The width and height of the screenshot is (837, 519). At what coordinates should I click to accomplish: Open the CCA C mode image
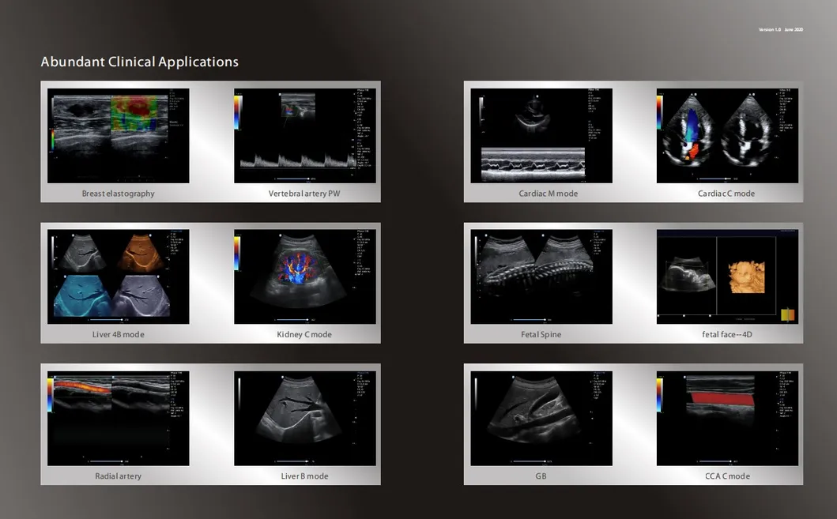tap(727, 417)
